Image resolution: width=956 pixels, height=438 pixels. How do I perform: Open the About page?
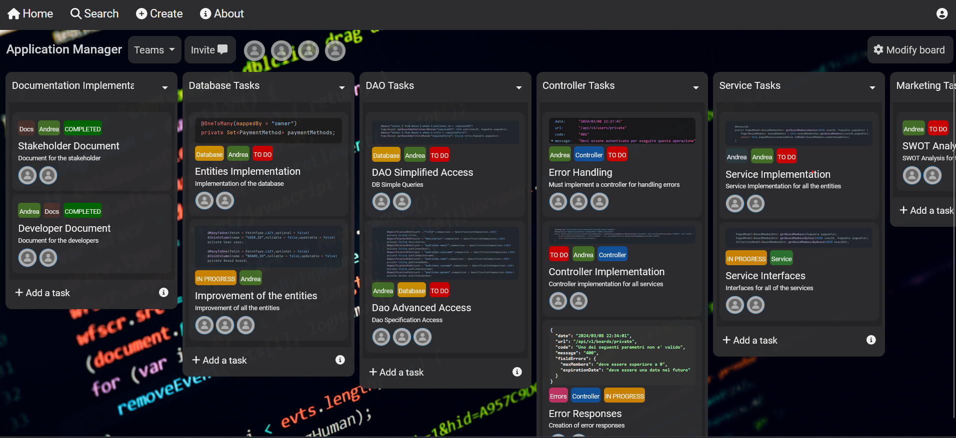(x=222, y=13)
